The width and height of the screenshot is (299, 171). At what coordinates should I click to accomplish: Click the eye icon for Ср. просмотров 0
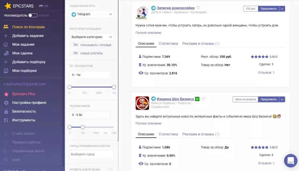click(x=141, y=164)
